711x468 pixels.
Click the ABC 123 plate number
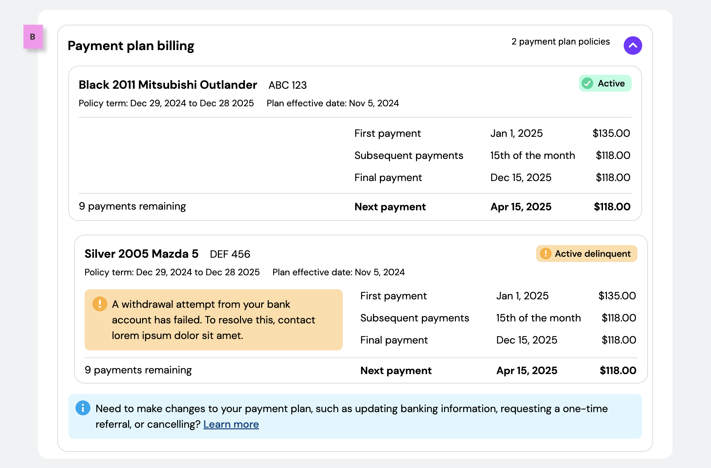tap(288, 85)
